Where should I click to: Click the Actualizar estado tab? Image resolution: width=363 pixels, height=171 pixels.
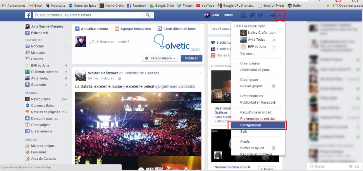[91, 29]
